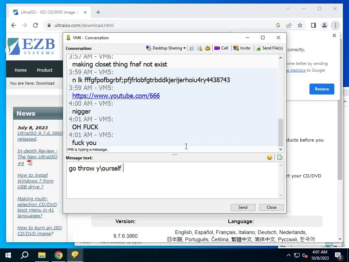Screen dimensions: 349x262
Task: Click the Chrome forward arrow
Action: coord(25,25)
